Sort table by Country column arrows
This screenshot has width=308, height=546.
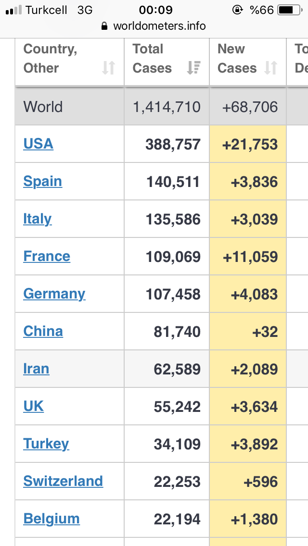coord(108,68)
